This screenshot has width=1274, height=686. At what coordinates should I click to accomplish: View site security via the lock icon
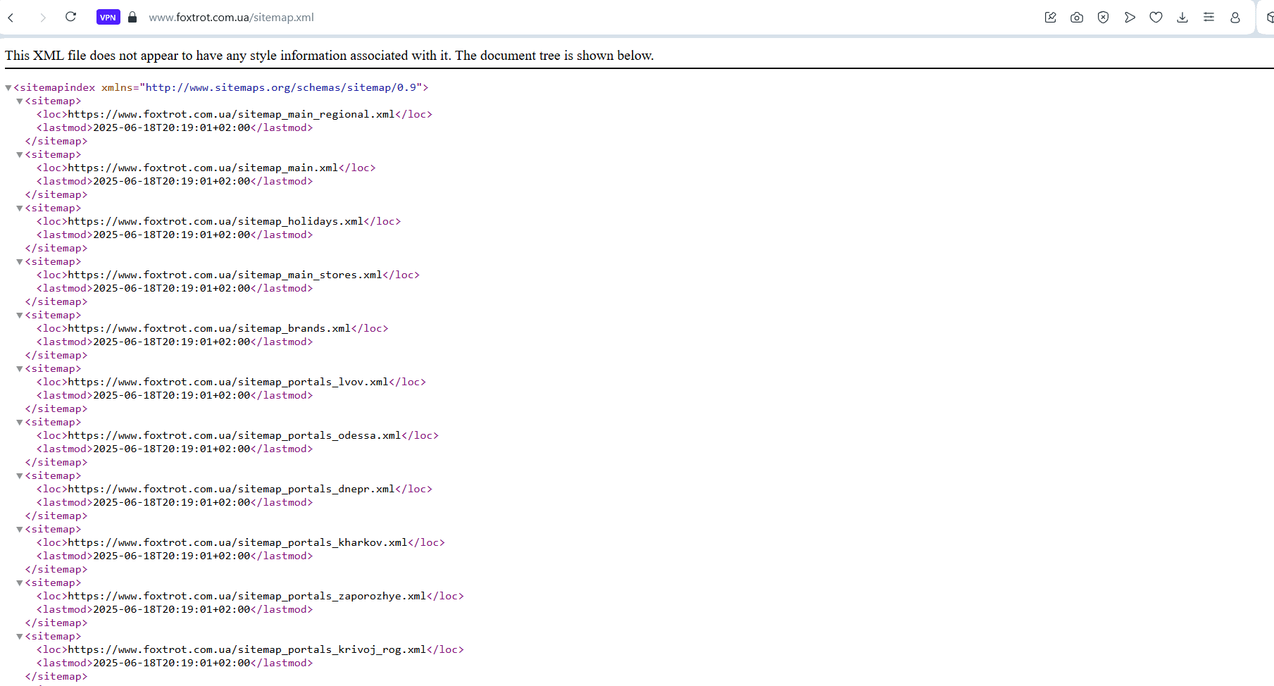[x=132, y=18]
